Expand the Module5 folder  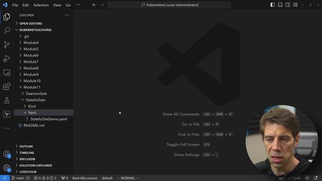(x=44, y=49)
